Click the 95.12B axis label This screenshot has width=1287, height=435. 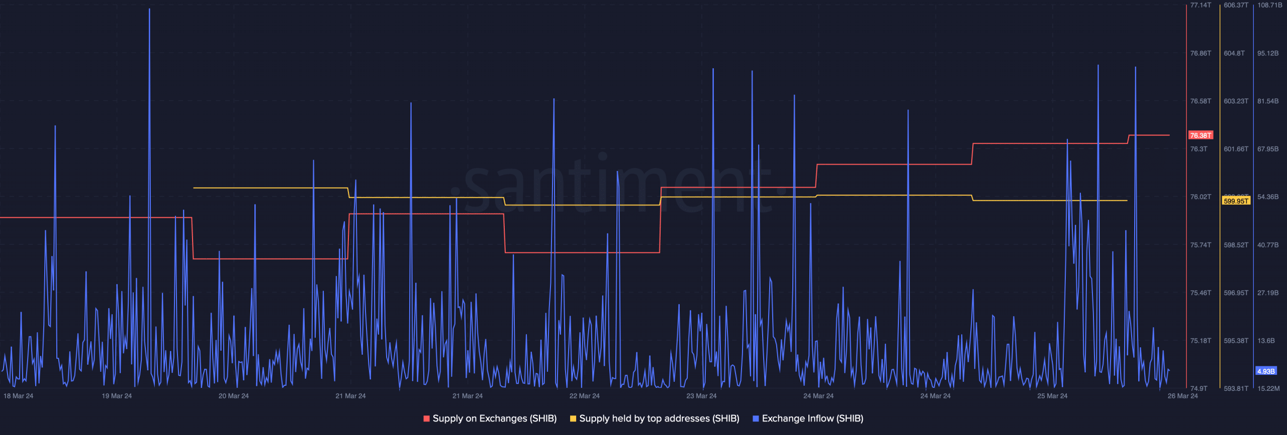click(x=1268, y=53)
